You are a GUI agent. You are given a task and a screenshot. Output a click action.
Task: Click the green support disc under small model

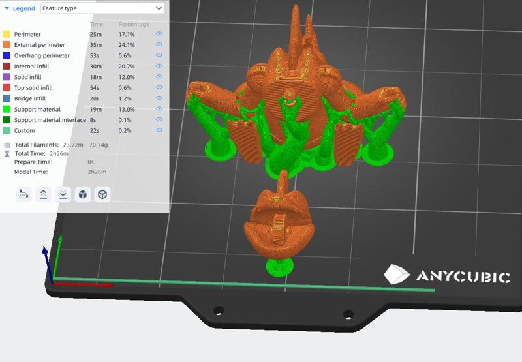280,267
